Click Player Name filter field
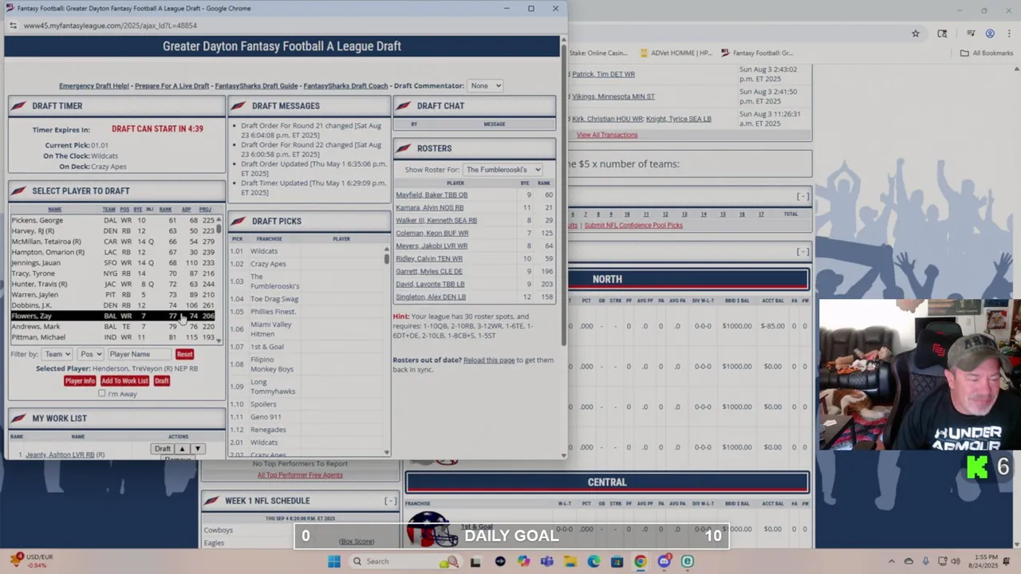1021x574 pixels. [139, 354]
